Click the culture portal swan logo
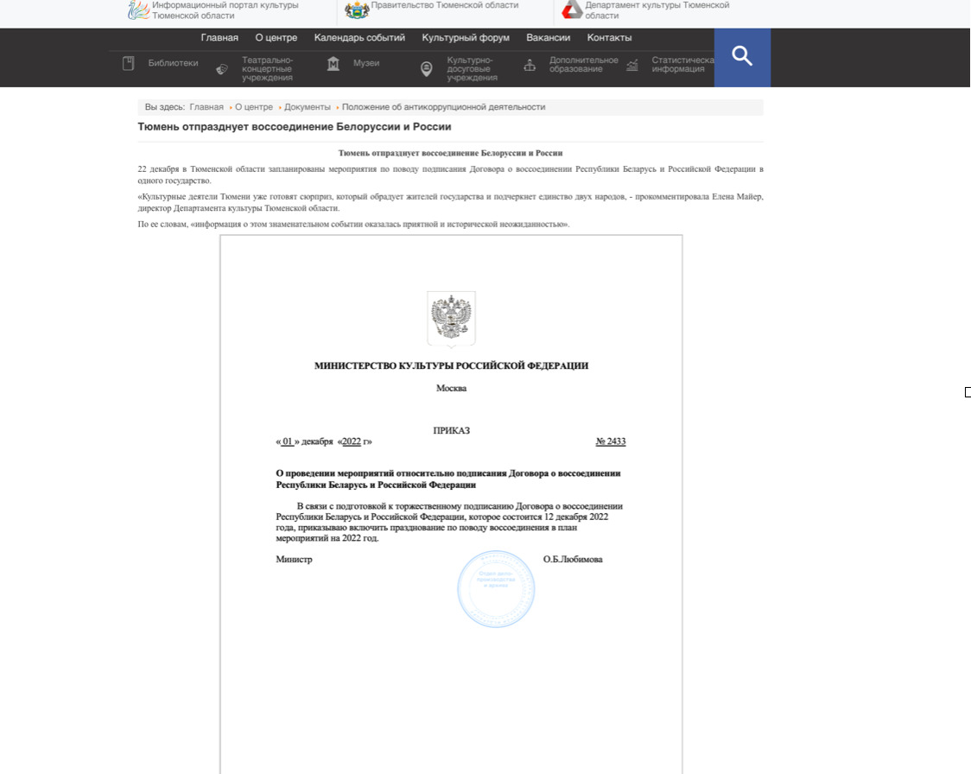Image resolution: width=971 pixels, height=774 pixels. tap(138, 10)
